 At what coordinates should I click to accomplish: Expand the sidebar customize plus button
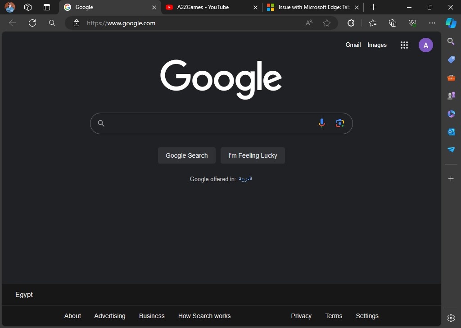click(x=451, y=178)
